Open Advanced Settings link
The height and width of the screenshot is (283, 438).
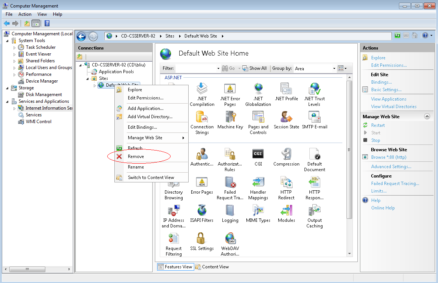tap(391, 167)
